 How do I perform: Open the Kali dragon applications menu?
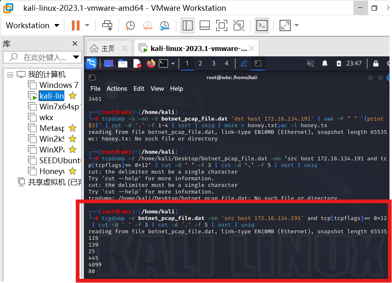pos(91,63)
